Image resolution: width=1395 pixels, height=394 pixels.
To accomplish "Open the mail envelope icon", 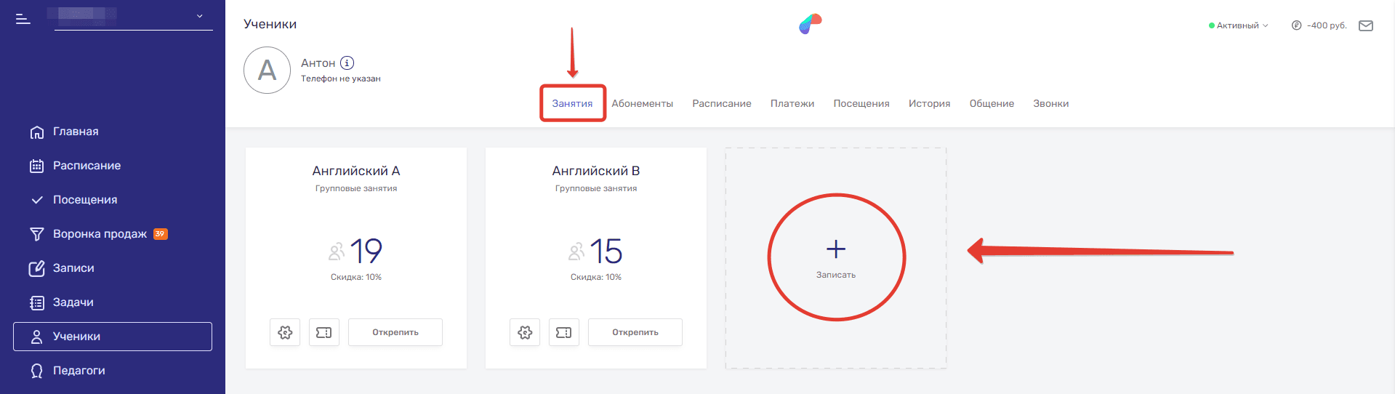I will pos(1366,25).
